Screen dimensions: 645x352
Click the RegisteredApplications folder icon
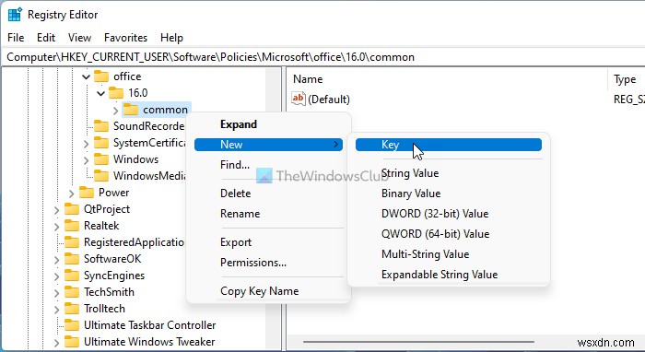tap(72, 242)
